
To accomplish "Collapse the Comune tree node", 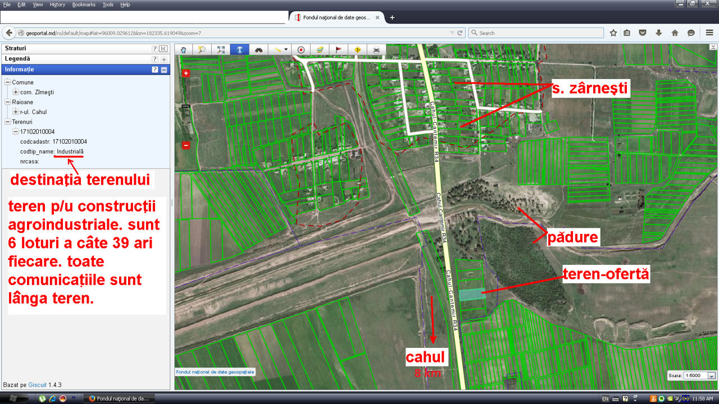I will click(x=8, y=82).
